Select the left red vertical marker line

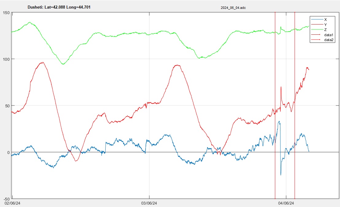tap(275, 77)
